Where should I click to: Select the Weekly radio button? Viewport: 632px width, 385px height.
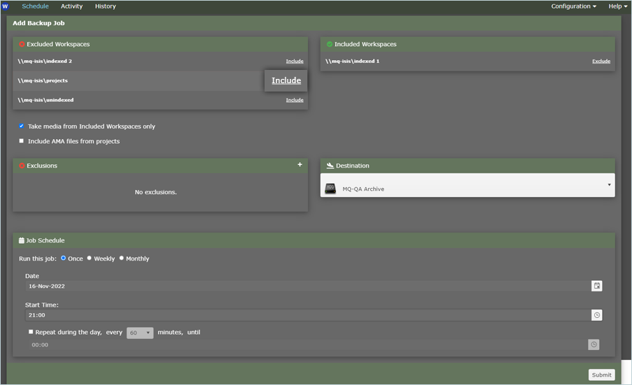[x=90, y=259]
